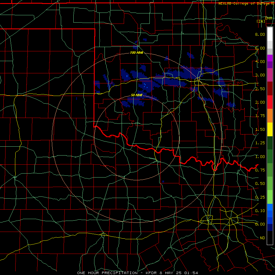275x275 pixels.
Task: Click the '3.00' legend value
Action: (260, 75)
